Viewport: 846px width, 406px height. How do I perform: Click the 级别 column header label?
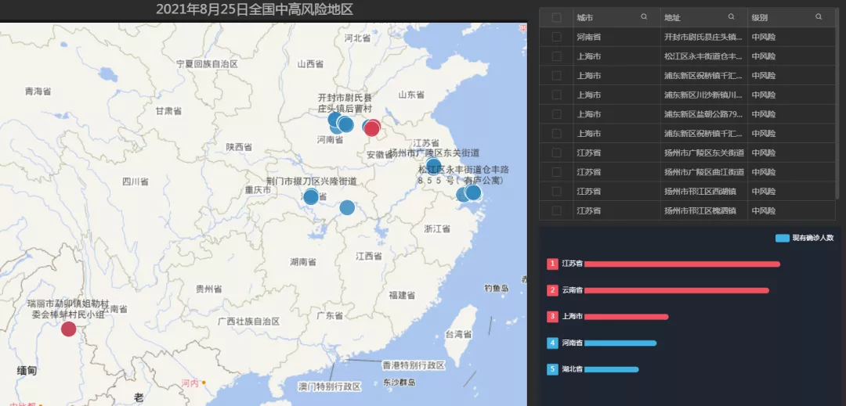[760, 18]
